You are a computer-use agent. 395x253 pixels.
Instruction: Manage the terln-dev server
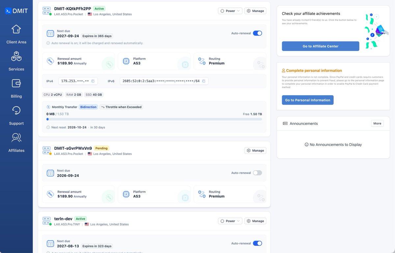coord(255,221)
